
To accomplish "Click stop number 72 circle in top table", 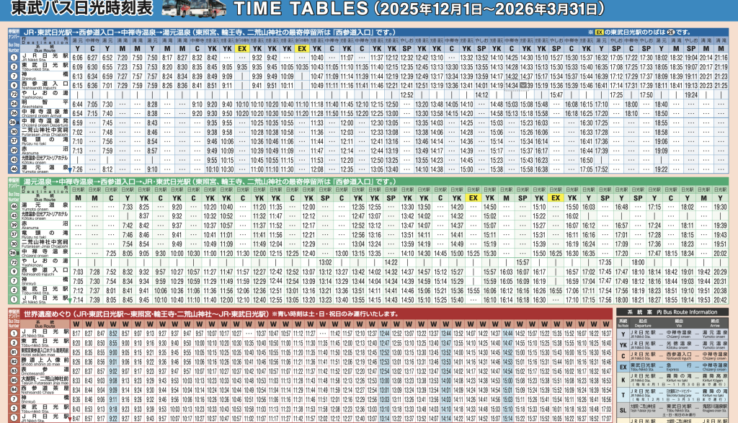I will point(14,94).
